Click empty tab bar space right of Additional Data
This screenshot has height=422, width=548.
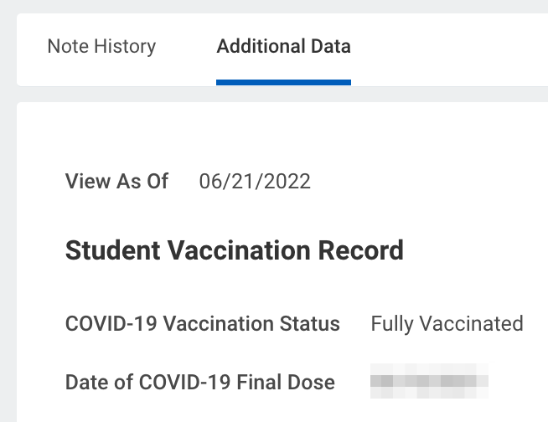452,46
